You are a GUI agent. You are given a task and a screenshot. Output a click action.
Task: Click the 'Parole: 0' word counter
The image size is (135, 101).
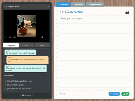click(x=62, y=94)
